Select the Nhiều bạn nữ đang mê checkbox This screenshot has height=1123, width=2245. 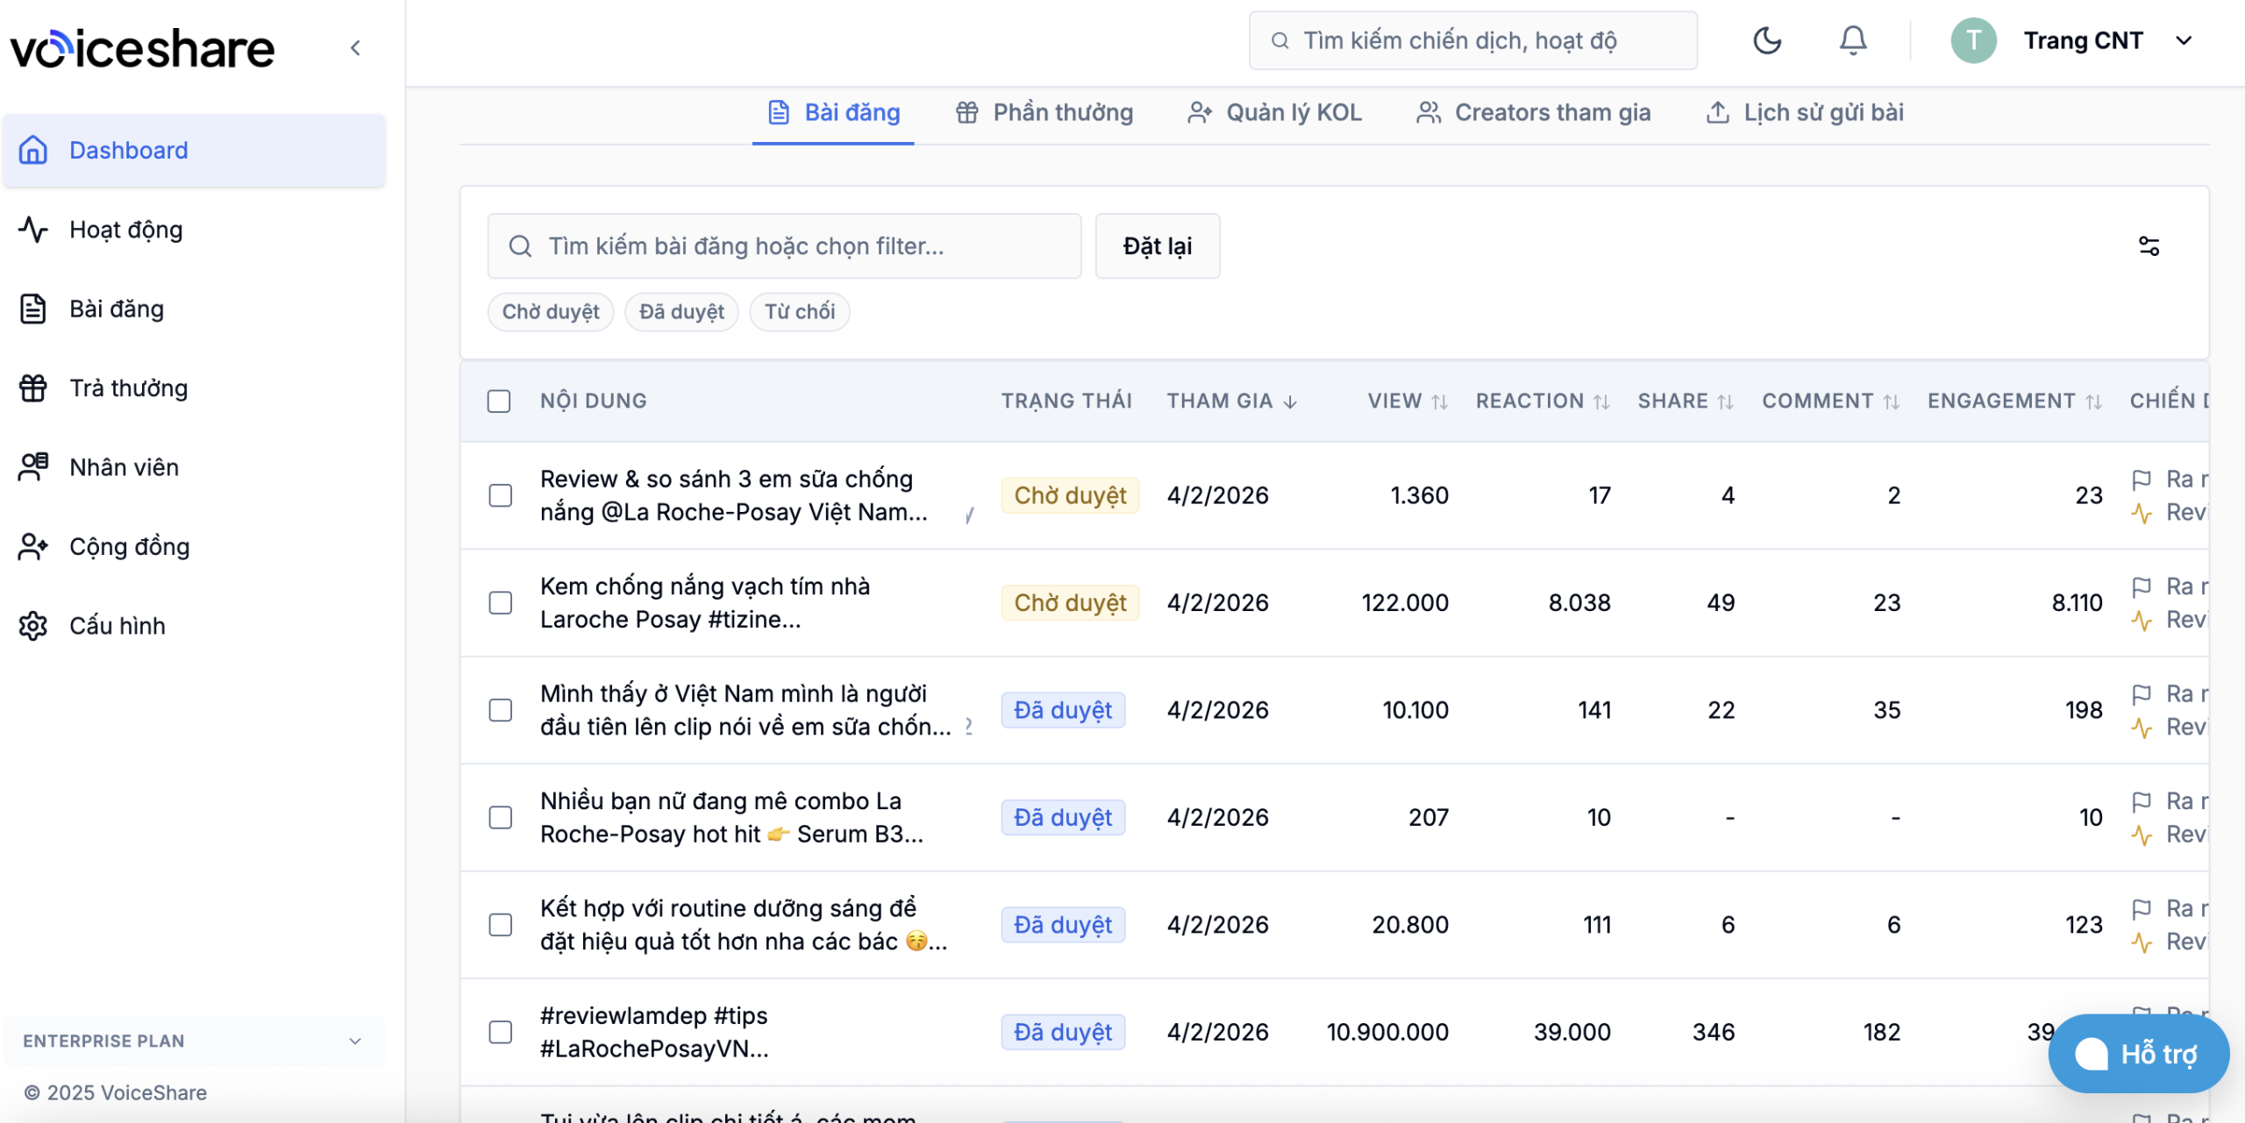click(500, 818)
